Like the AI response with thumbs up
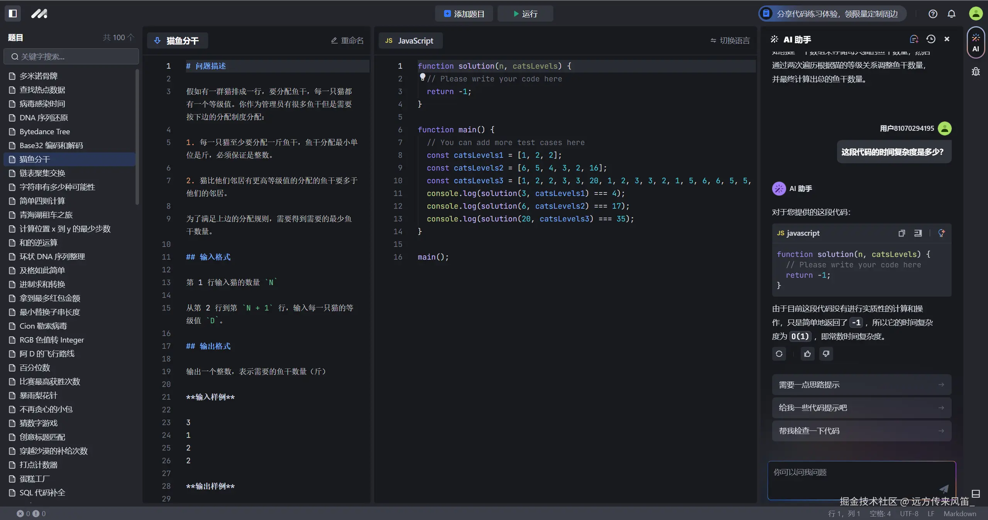Viewport: 988px width, 520px height. tap(807, 354)
